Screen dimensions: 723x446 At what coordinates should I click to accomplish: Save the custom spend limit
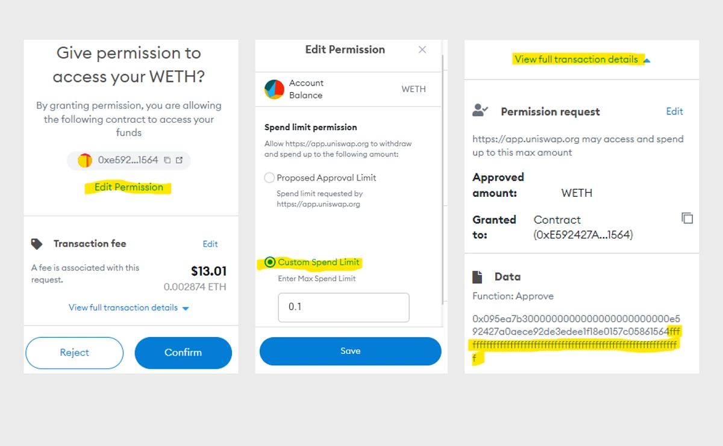click(x=351, y=351)
